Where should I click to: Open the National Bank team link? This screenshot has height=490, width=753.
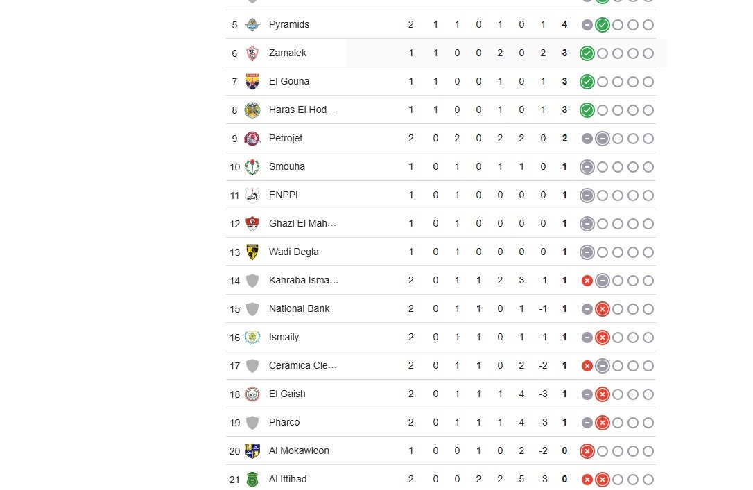point(299,308)
